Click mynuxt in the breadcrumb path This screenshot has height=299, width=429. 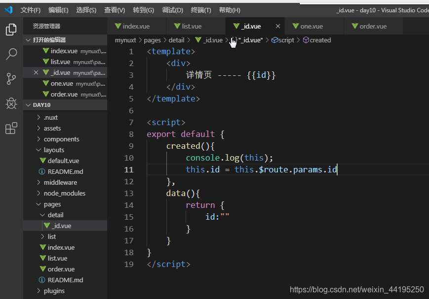[x=125, y=40]
